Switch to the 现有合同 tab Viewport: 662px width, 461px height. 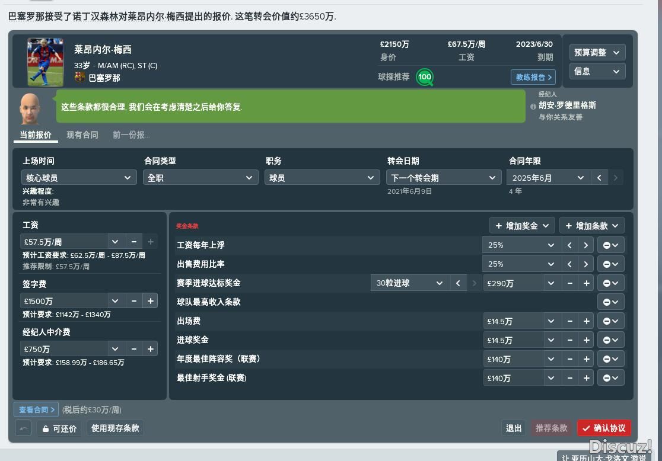[x=82, y=135]
